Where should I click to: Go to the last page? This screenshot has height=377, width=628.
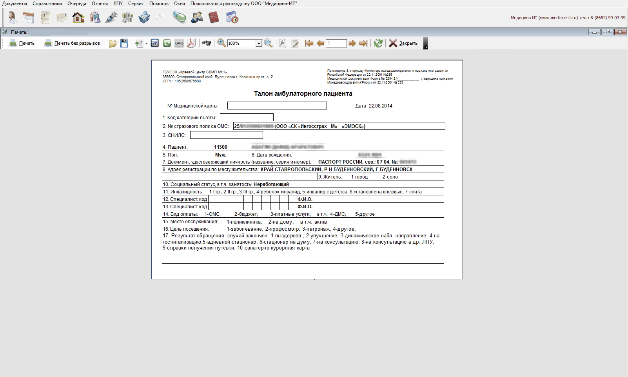363,43
